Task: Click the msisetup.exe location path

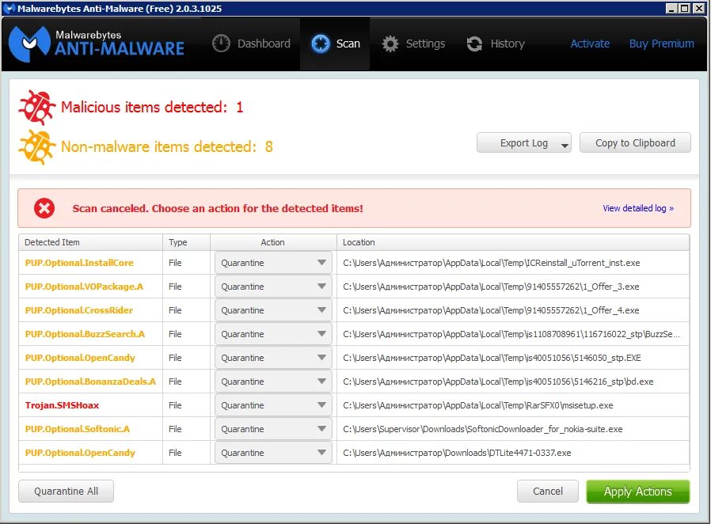Action: click(478, 405)
